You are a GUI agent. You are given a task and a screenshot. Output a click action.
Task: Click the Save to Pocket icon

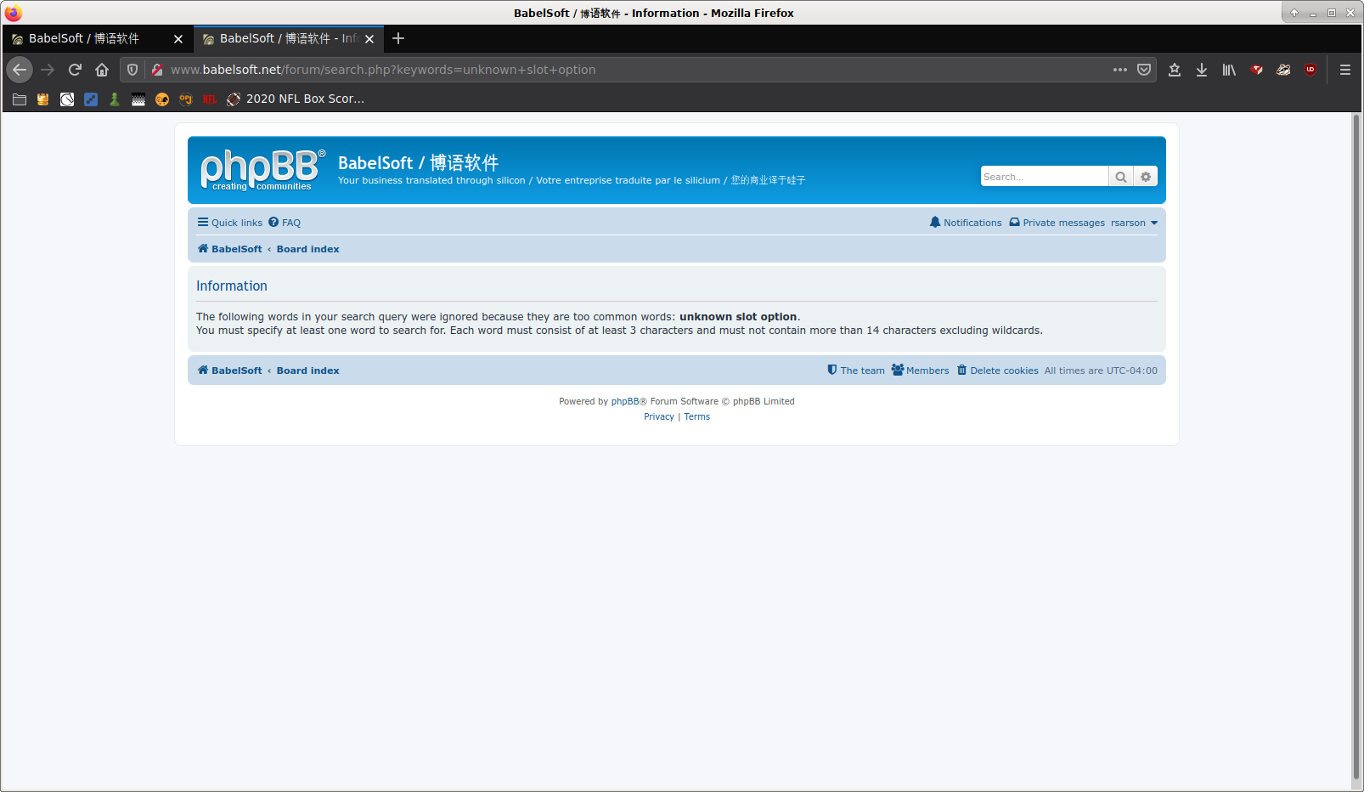1144,70
